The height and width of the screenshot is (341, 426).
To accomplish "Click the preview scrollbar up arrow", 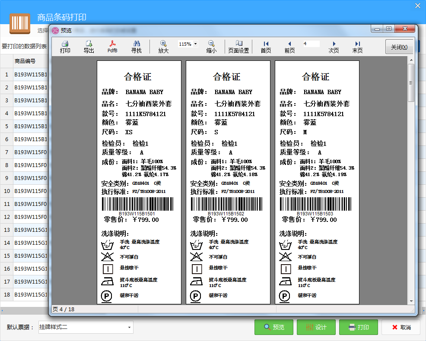I will click(x=411, y=60).
